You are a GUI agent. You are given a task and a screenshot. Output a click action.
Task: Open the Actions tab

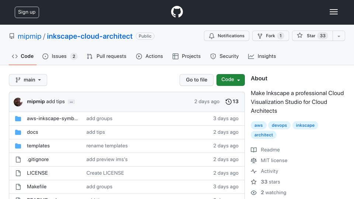149,56
